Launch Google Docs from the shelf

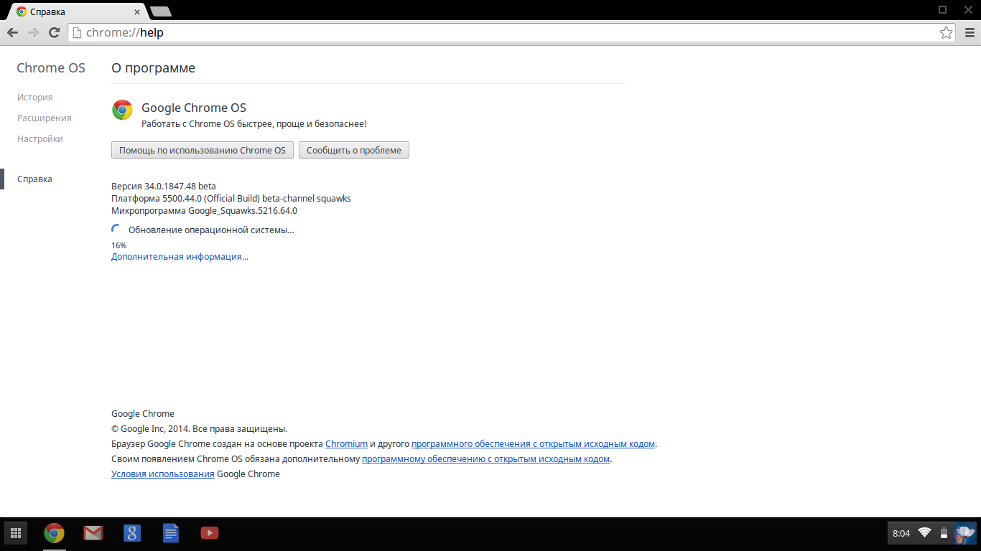[x=171, y=533]
